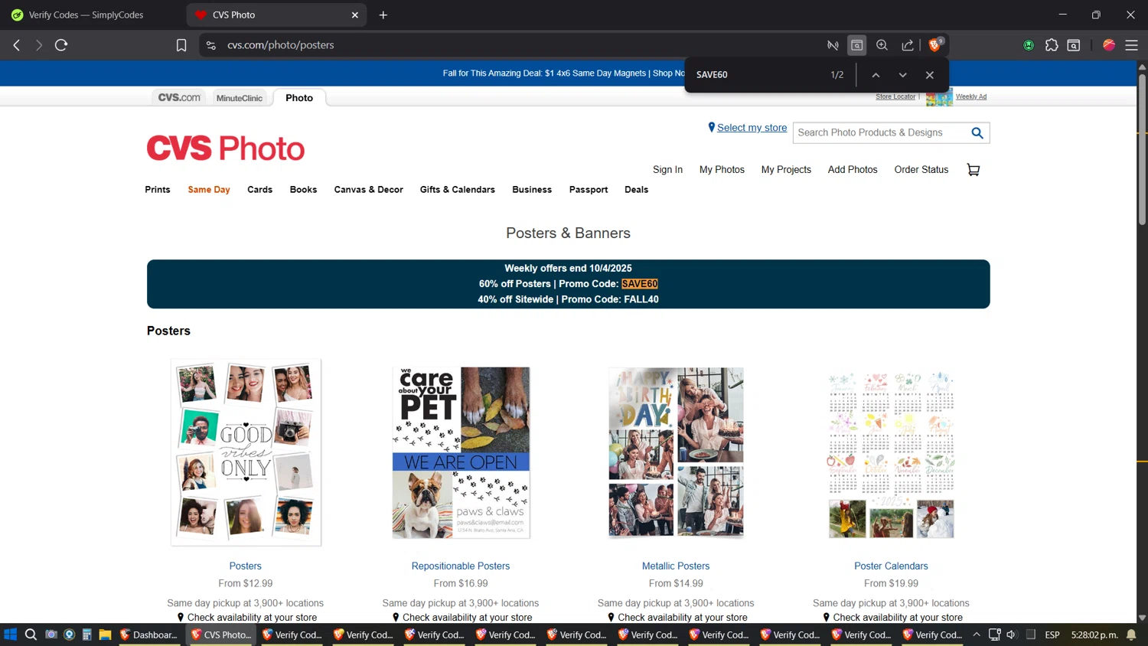Open the Canvas & Decor menu
Screen dimensions: 1148x646
pos(368,190)
